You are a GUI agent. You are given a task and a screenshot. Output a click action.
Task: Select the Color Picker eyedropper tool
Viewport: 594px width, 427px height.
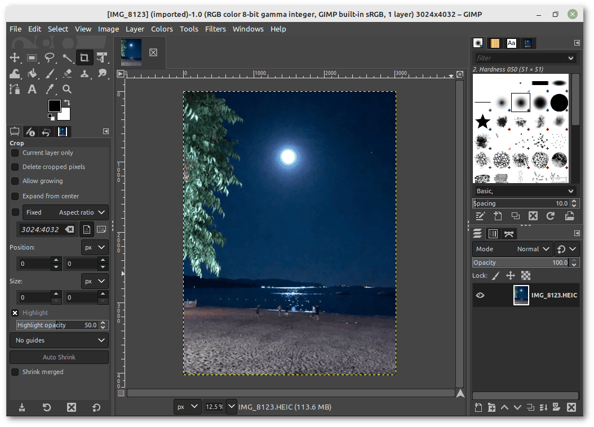50,89
